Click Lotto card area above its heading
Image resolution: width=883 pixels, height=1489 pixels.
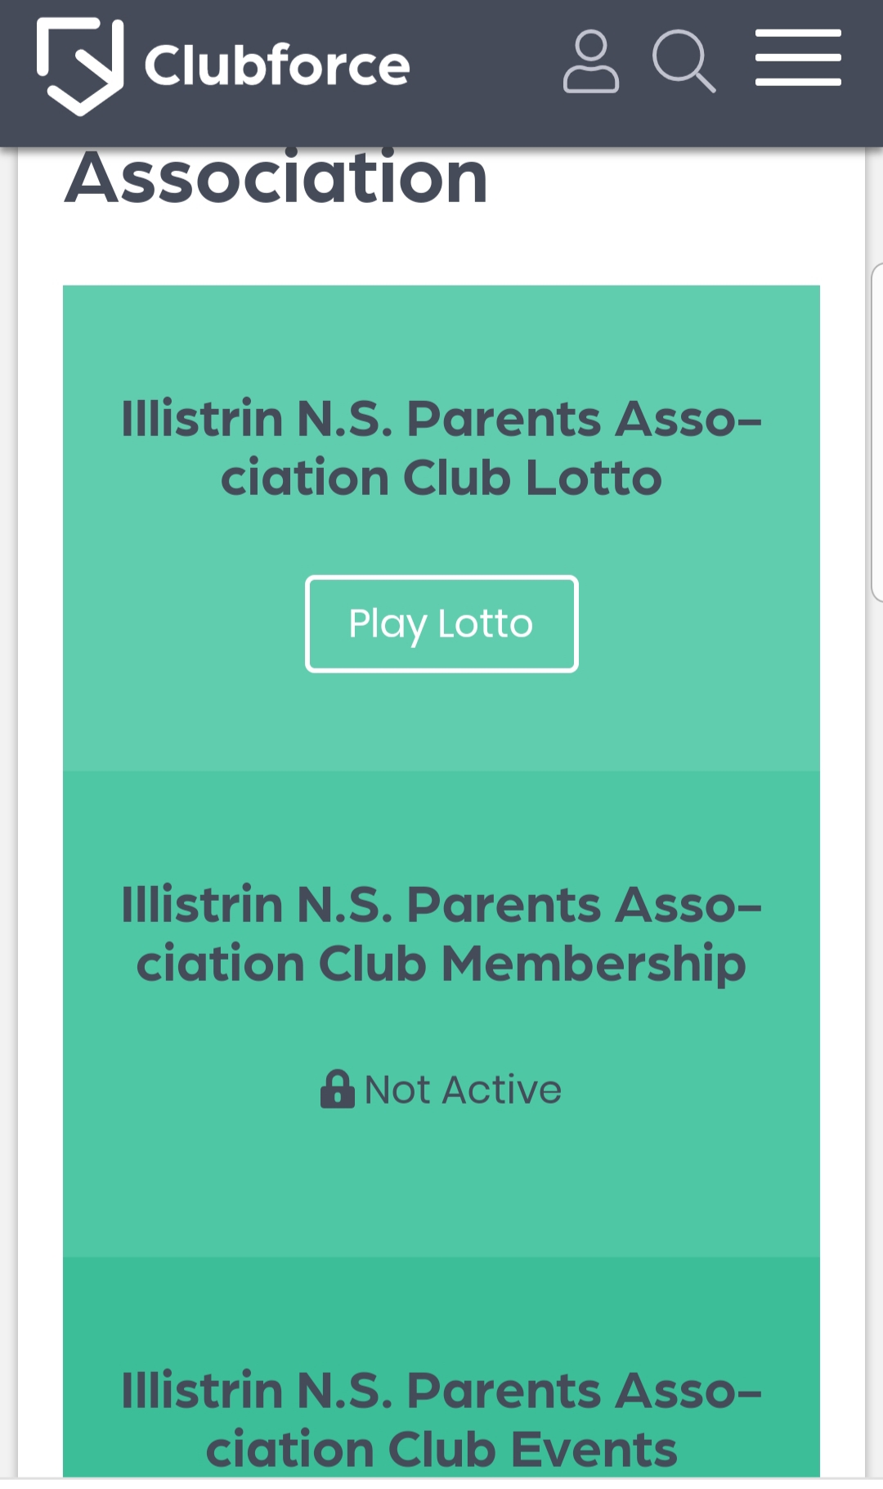click(441, 335)
